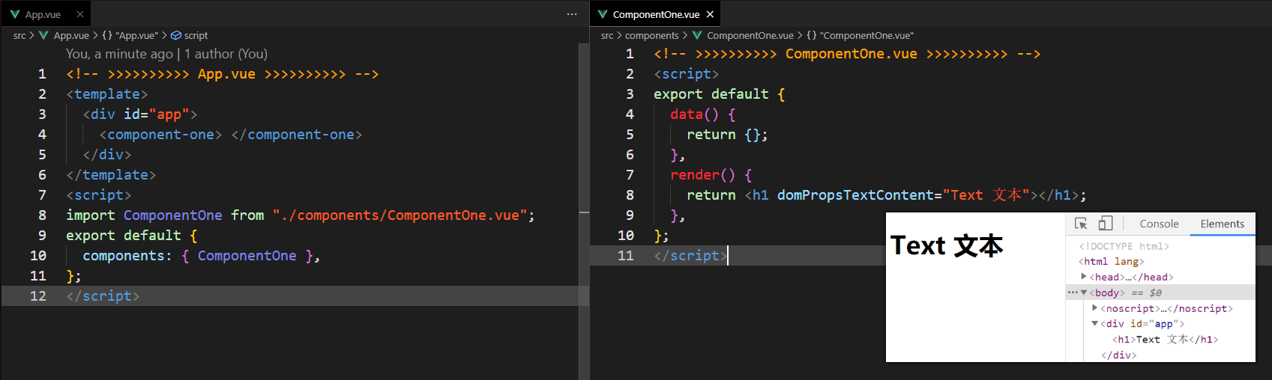Screen dimensions: 1272x380
Task: Select the element inspector arrow icon in DevTools
Action: coord(1081,224)
